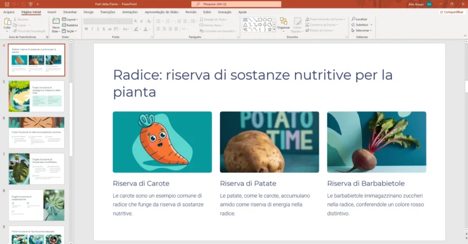Click the decrease indent icon
This screenshot has width=468, height=244.
point(179,21)
